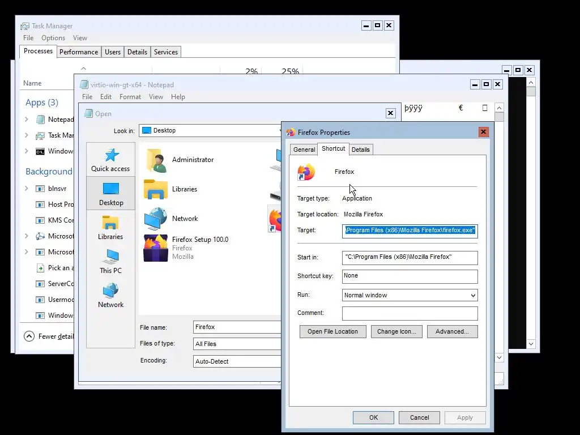Image resolution: width=580 pixels, height=435 pixels.
Task: Cancel the Firefox Properties dialog
Action: (x=420, y=417)
